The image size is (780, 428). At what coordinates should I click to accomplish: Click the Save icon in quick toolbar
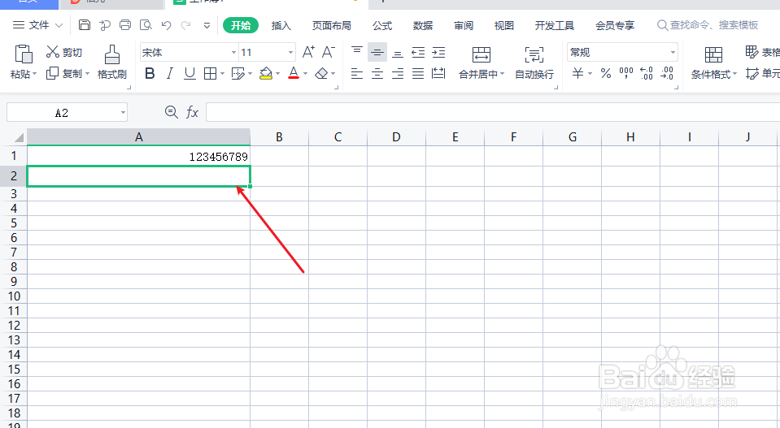coord(85,25)
